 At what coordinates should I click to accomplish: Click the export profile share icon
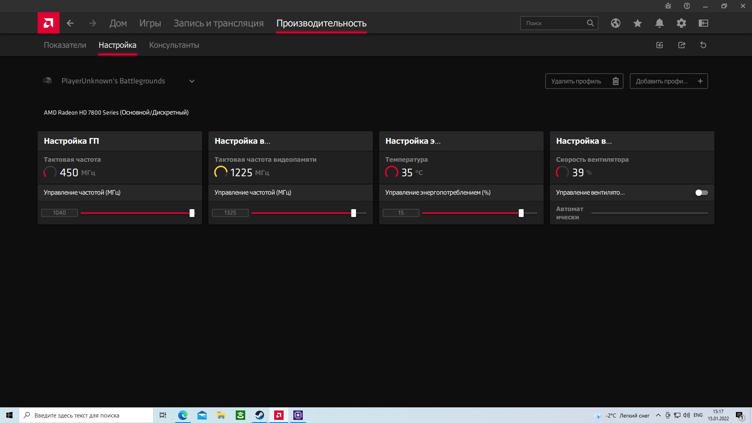click(x=681, y=45)
